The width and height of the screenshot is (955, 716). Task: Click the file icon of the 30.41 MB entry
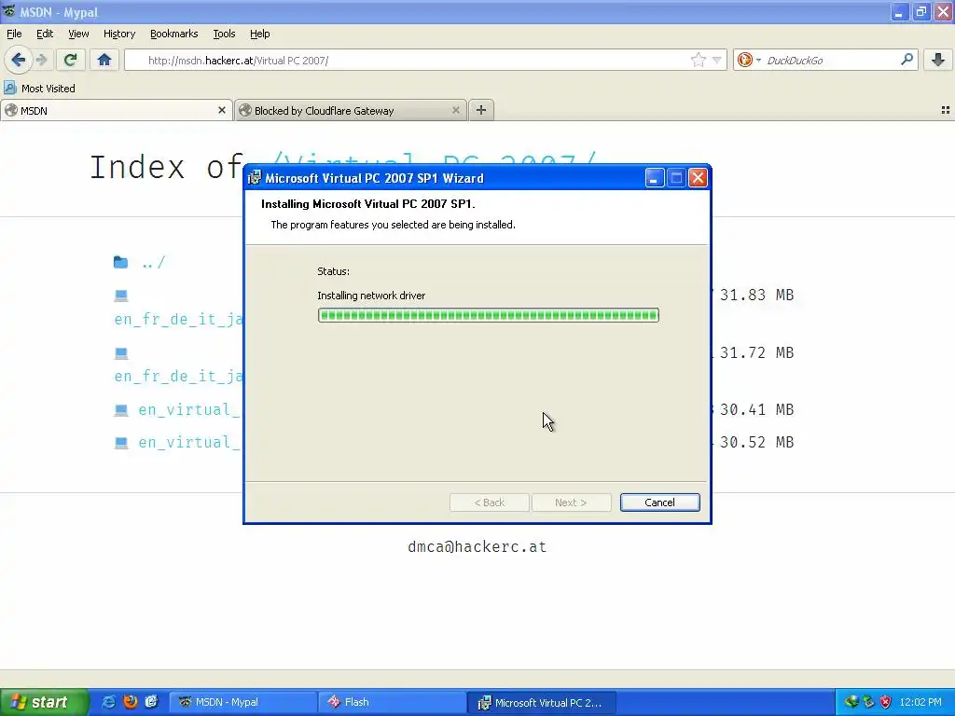(121, 410)
